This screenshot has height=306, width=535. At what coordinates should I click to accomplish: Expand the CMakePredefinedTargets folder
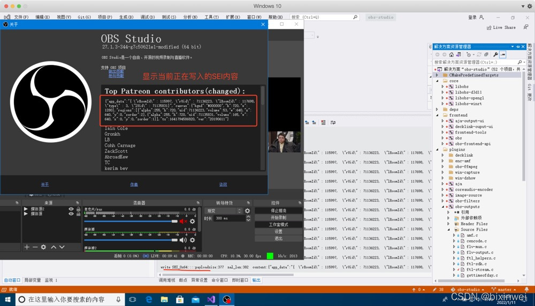coord(437,75)
